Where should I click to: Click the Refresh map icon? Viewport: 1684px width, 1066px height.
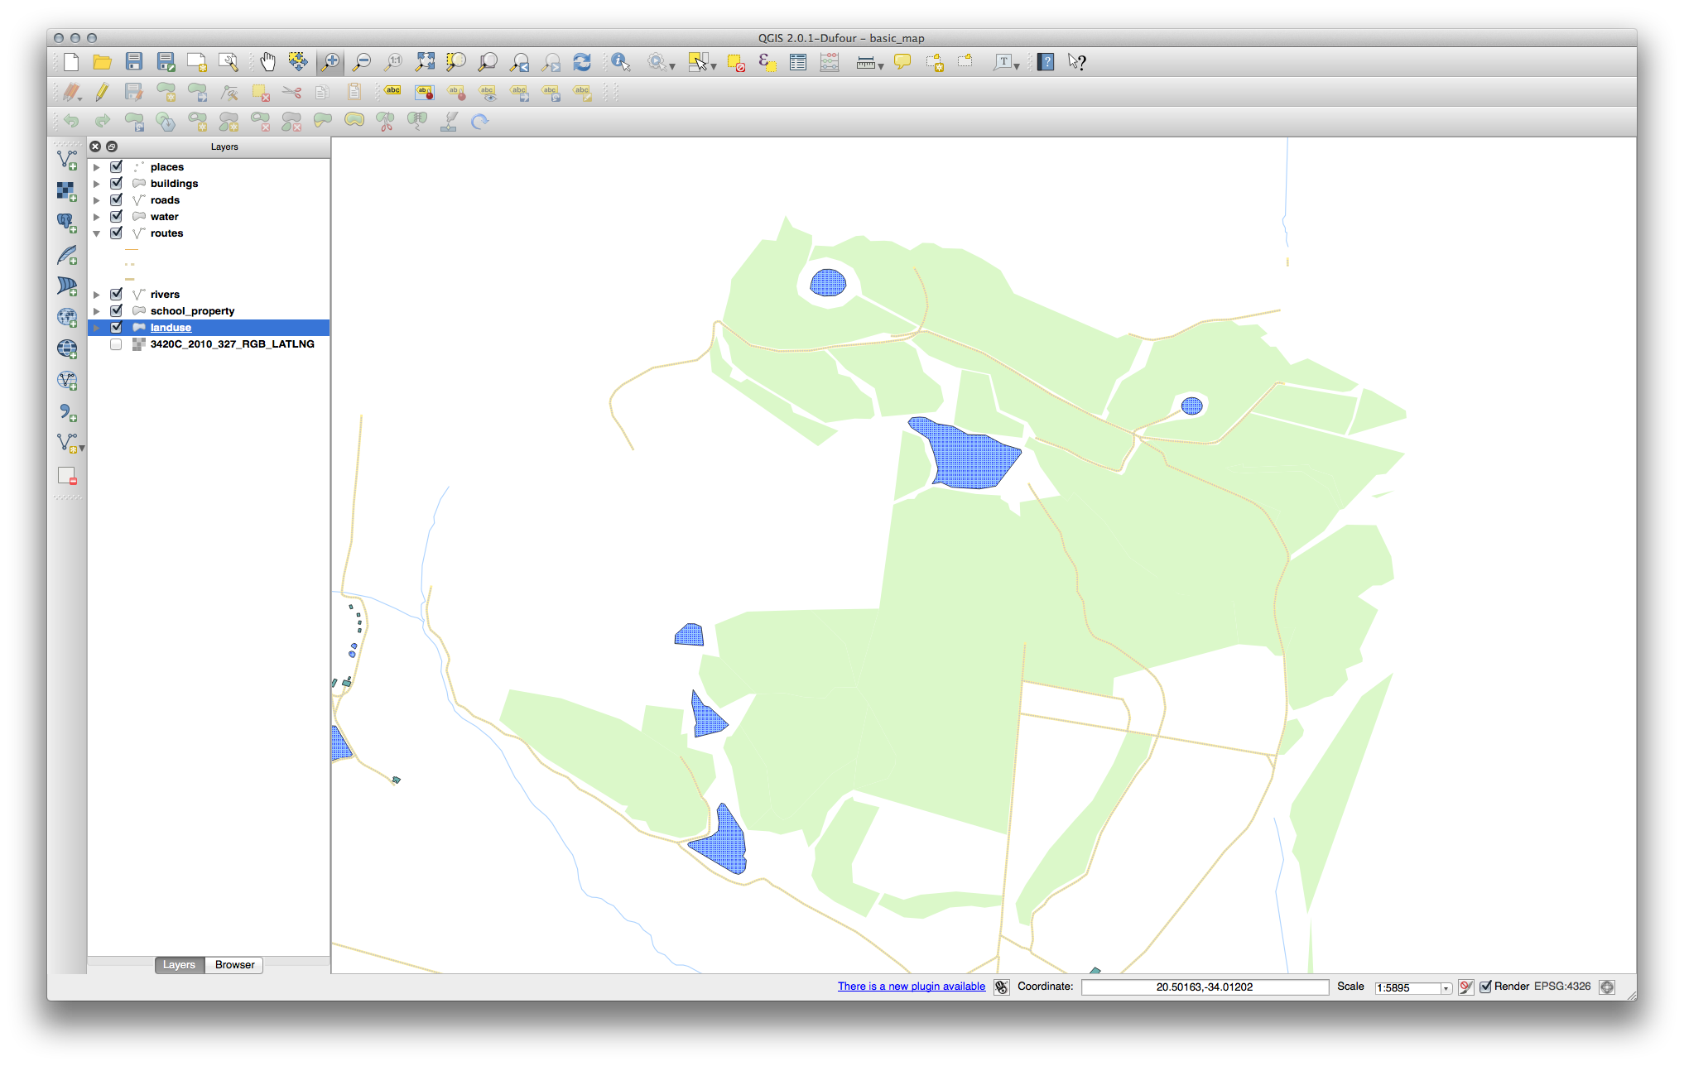point(582,62)
